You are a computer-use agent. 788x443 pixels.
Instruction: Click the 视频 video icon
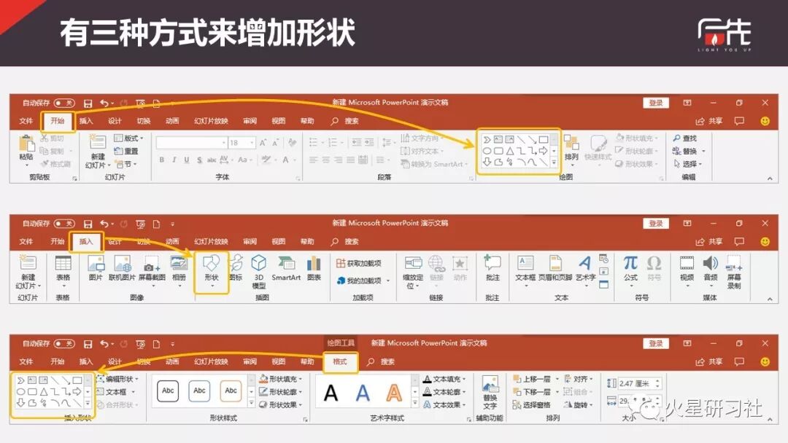pyautogui.click(x=687, y=263)
